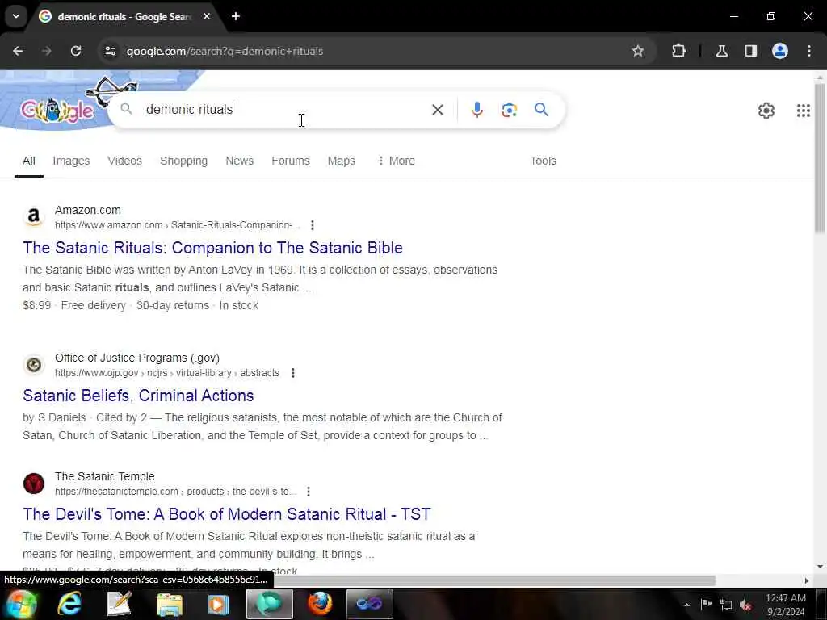827x620 pixels.
Task: Switch to News results tab
Action: [x=239, y=161]
